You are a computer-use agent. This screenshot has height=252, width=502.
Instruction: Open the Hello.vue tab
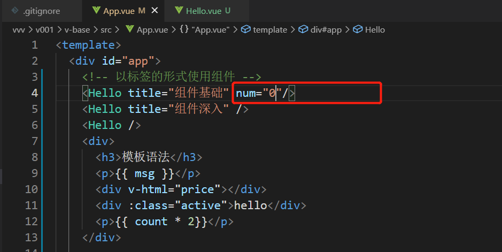[203, 11]
